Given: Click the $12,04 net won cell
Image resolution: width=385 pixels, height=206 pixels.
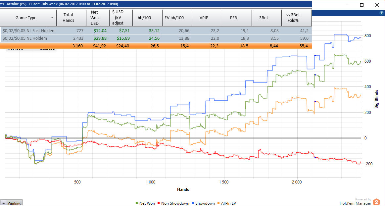Looking at the screenshot, I should pyautogui.click(x=100, y=31).
